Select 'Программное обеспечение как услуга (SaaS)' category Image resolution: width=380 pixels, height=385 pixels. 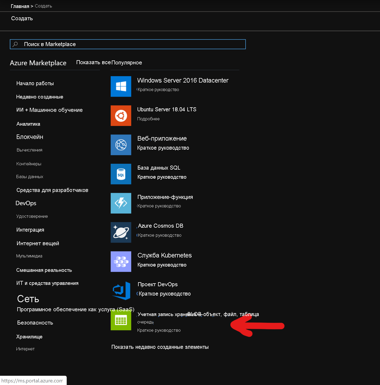76,309
